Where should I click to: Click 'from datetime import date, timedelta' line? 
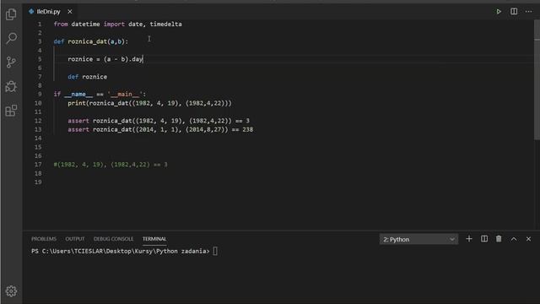tap(118, 24)
